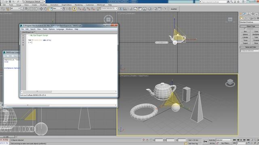The image size is (259, 145).
Task: Select the Rotate transform tool
Action: [46, 9]
